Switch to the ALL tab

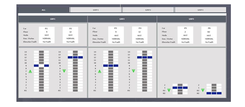coord(44,10)
